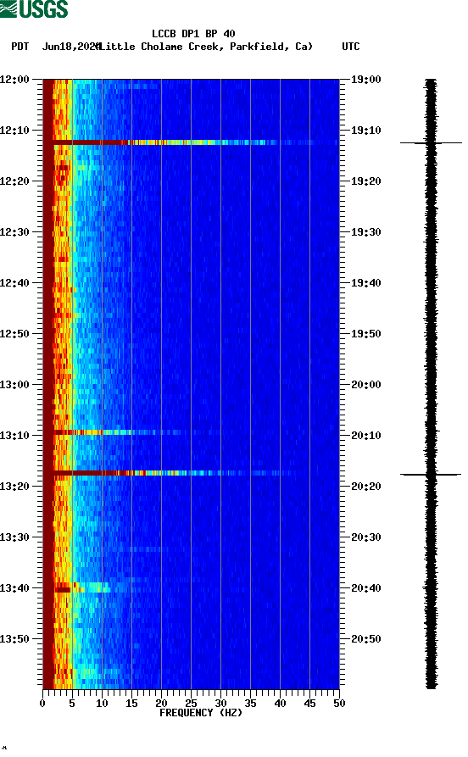Image resolution: width=468 pixels, height=757 pixels.
Task: Click location text 'Little Cholame Creek, Parkfield, Ca)'
Action: 206,47
